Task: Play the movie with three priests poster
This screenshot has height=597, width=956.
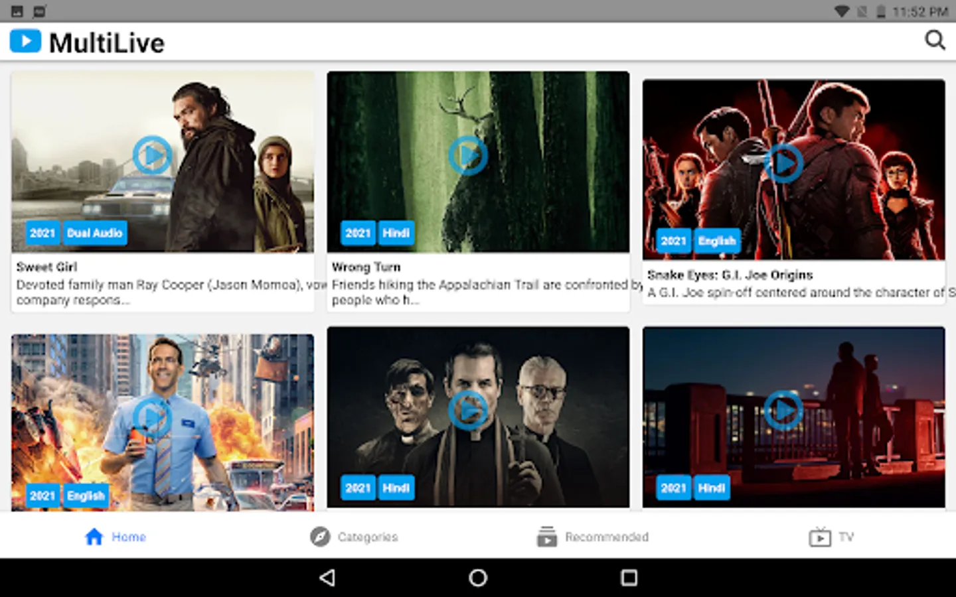Action: (x=468, y=410)
